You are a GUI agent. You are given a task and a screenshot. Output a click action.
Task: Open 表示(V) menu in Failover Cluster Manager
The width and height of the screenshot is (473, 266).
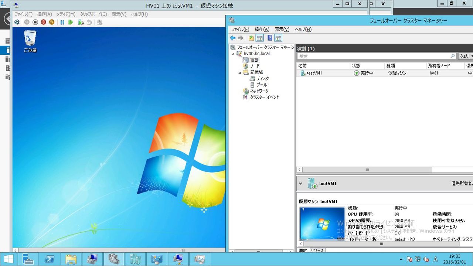point(282,30)
